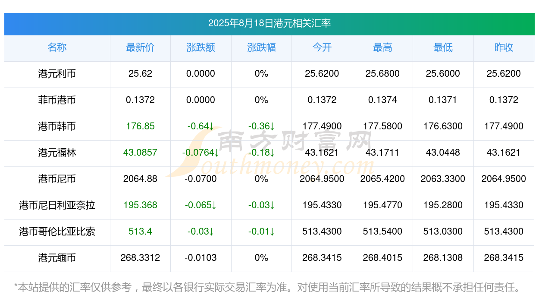Click the opening price 43.1621 for 港元福林
This screenshot has height=301, width=539.
pos(322,153)
